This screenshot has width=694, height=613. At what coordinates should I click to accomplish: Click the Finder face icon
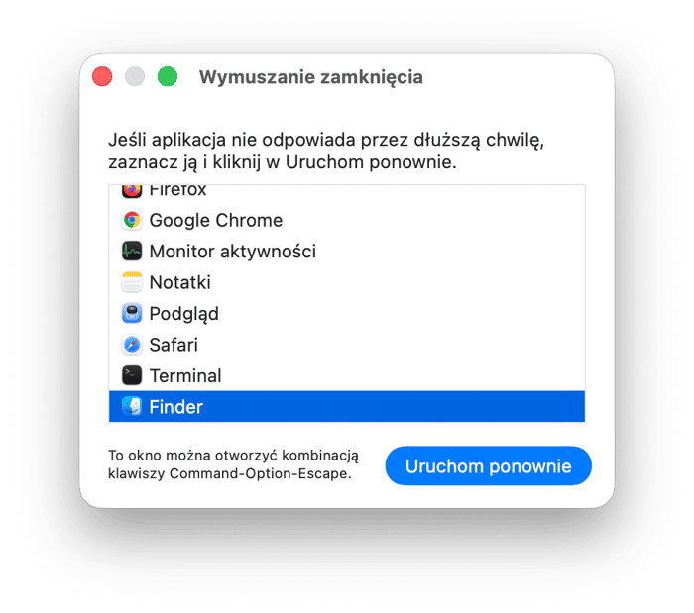point(132,406)
